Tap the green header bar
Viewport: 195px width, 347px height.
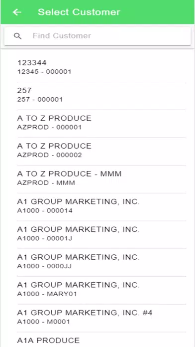tap(97, 12)
